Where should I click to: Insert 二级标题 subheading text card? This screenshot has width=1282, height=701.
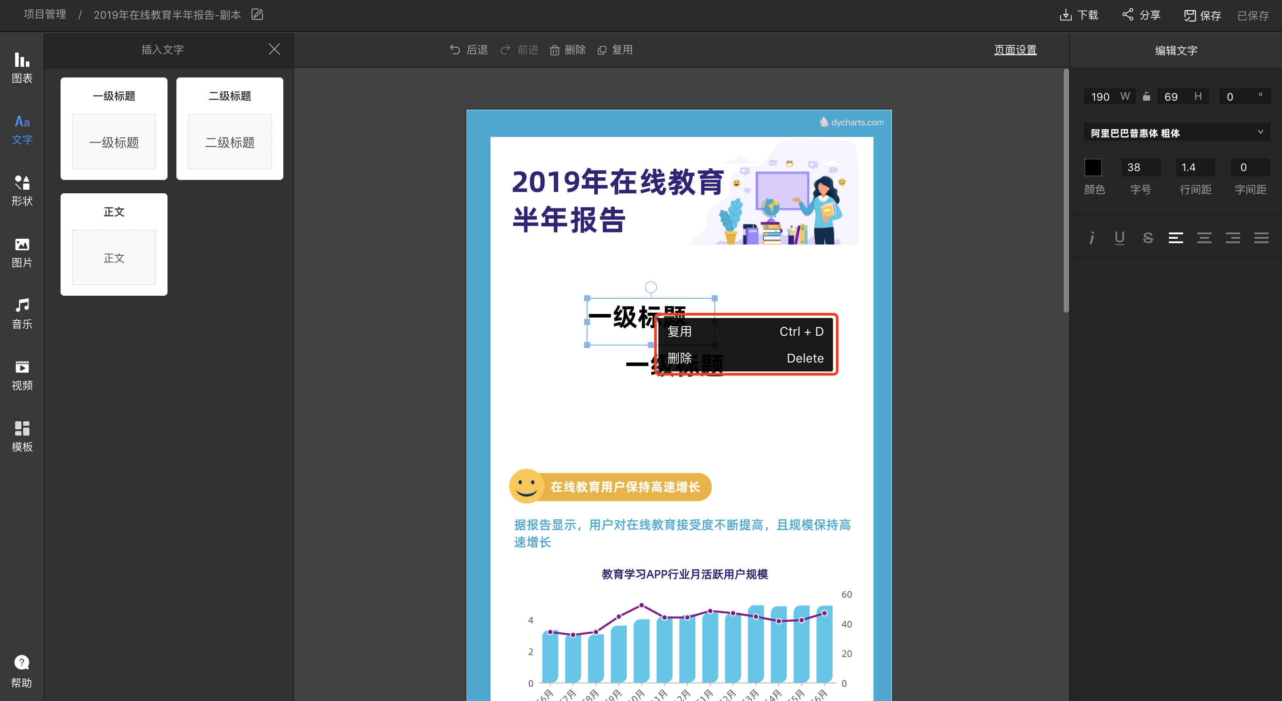(229, 128)
